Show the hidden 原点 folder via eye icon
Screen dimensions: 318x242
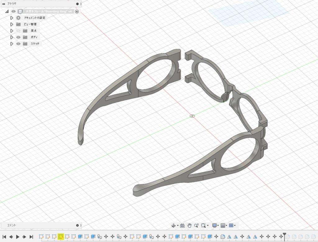click(18, 31)
